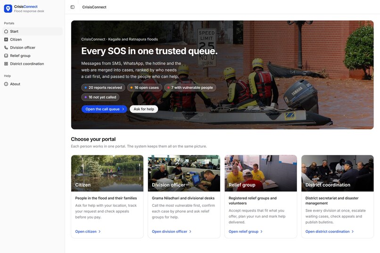This screenshot has height=253, width=380.
Task: Click the Portals section label
Action: pos(9,23)
